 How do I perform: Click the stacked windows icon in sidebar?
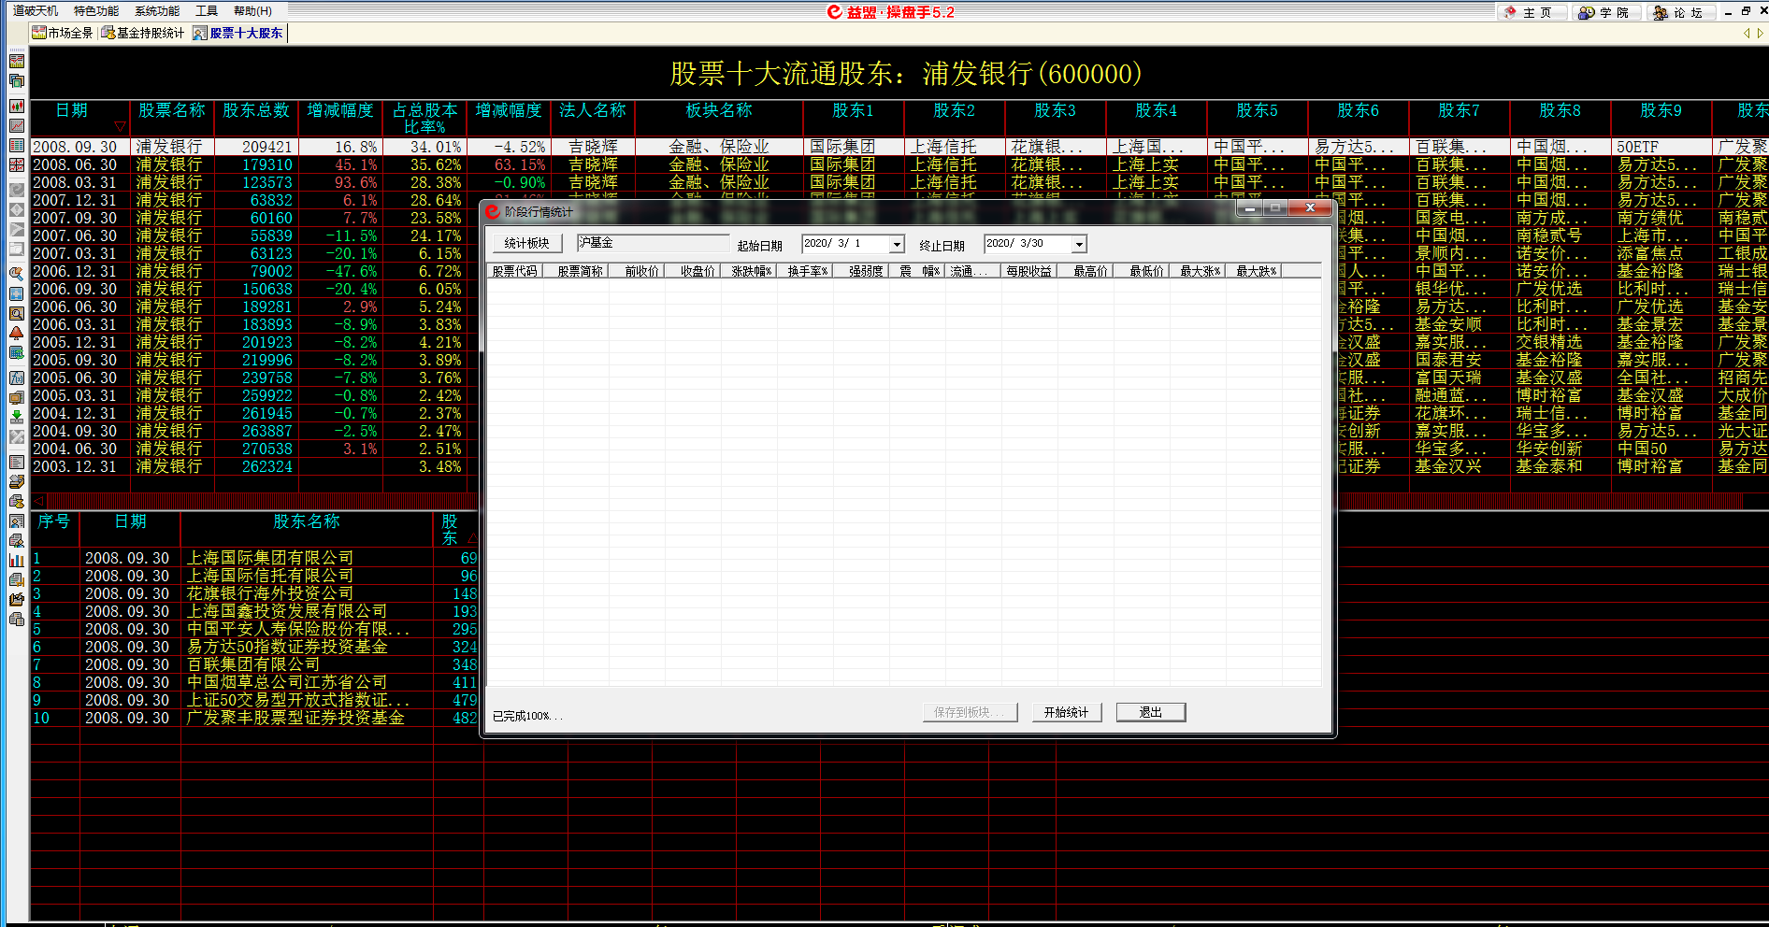pyautogui.click(x=16, y=81)
